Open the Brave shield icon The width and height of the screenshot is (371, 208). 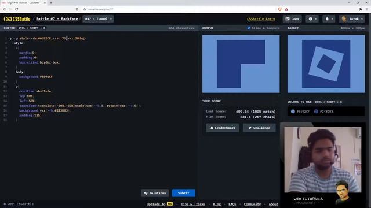[279, 9]
